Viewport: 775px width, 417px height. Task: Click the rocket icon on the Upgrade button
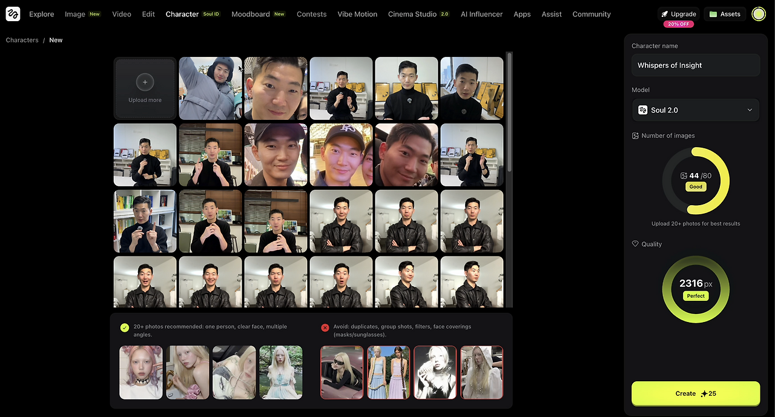click(666, 13)
